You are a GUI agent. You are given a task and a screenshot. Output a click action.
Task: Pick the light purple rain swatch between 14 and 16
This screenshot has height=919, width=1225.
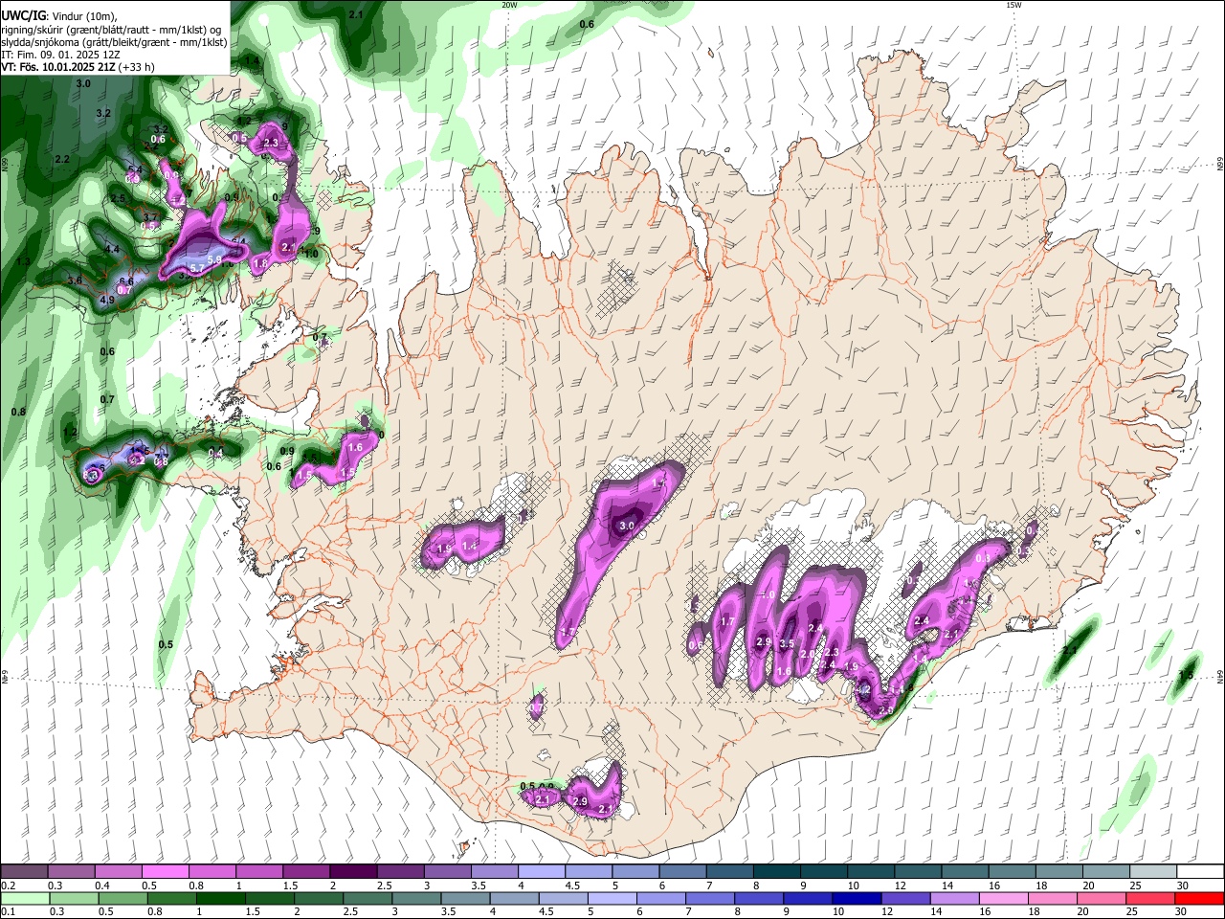955,899
